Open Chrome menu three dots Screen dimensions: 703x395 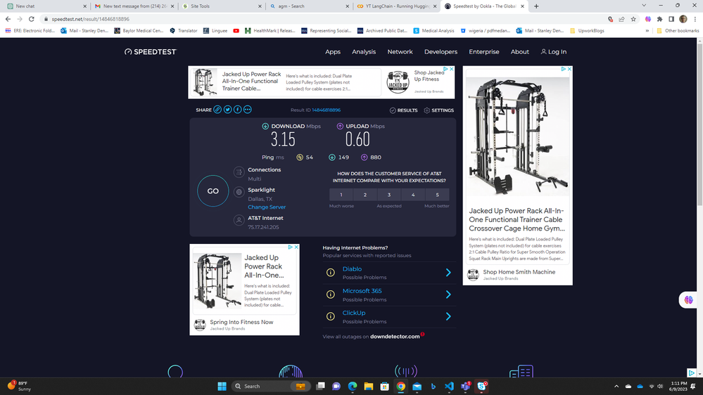pos(695,19)
